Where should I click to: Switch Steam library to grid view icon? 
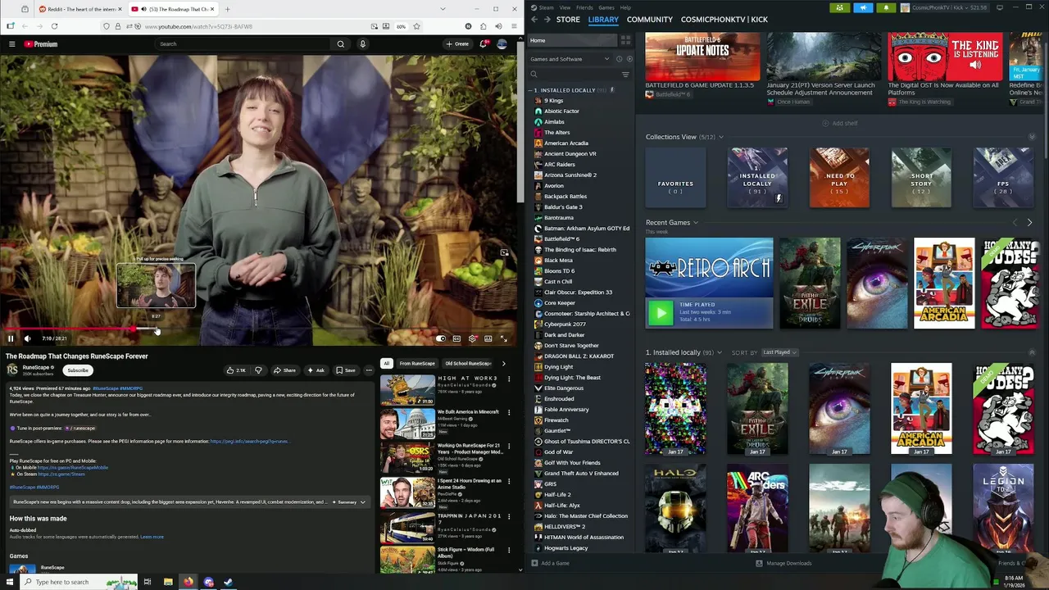click(625, 40)
